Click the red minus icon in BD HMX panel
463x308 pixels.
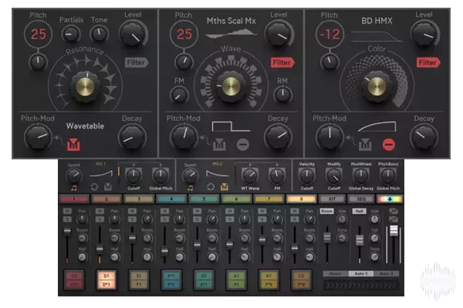click(389, 145)
